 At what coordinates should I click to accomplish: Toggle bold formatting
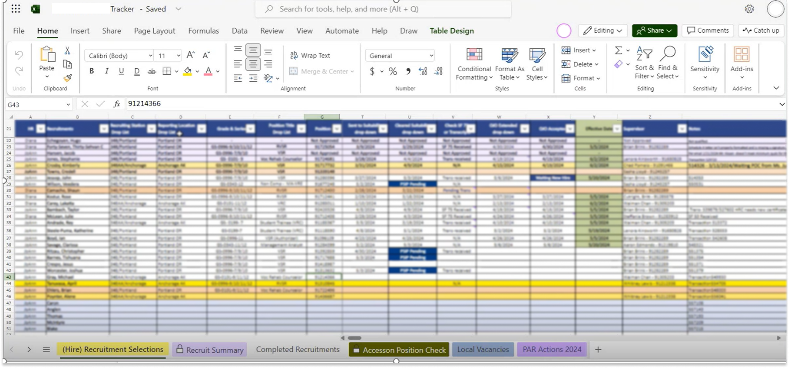click(91, 71)
